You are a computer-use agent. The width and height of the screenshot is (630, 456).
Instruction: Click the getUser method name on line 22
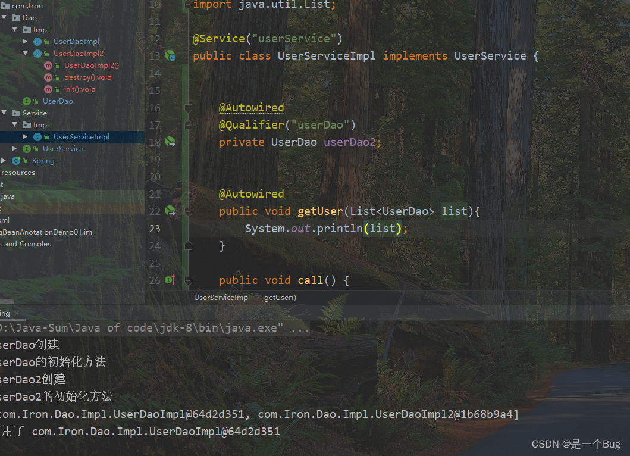pos(320,211)
